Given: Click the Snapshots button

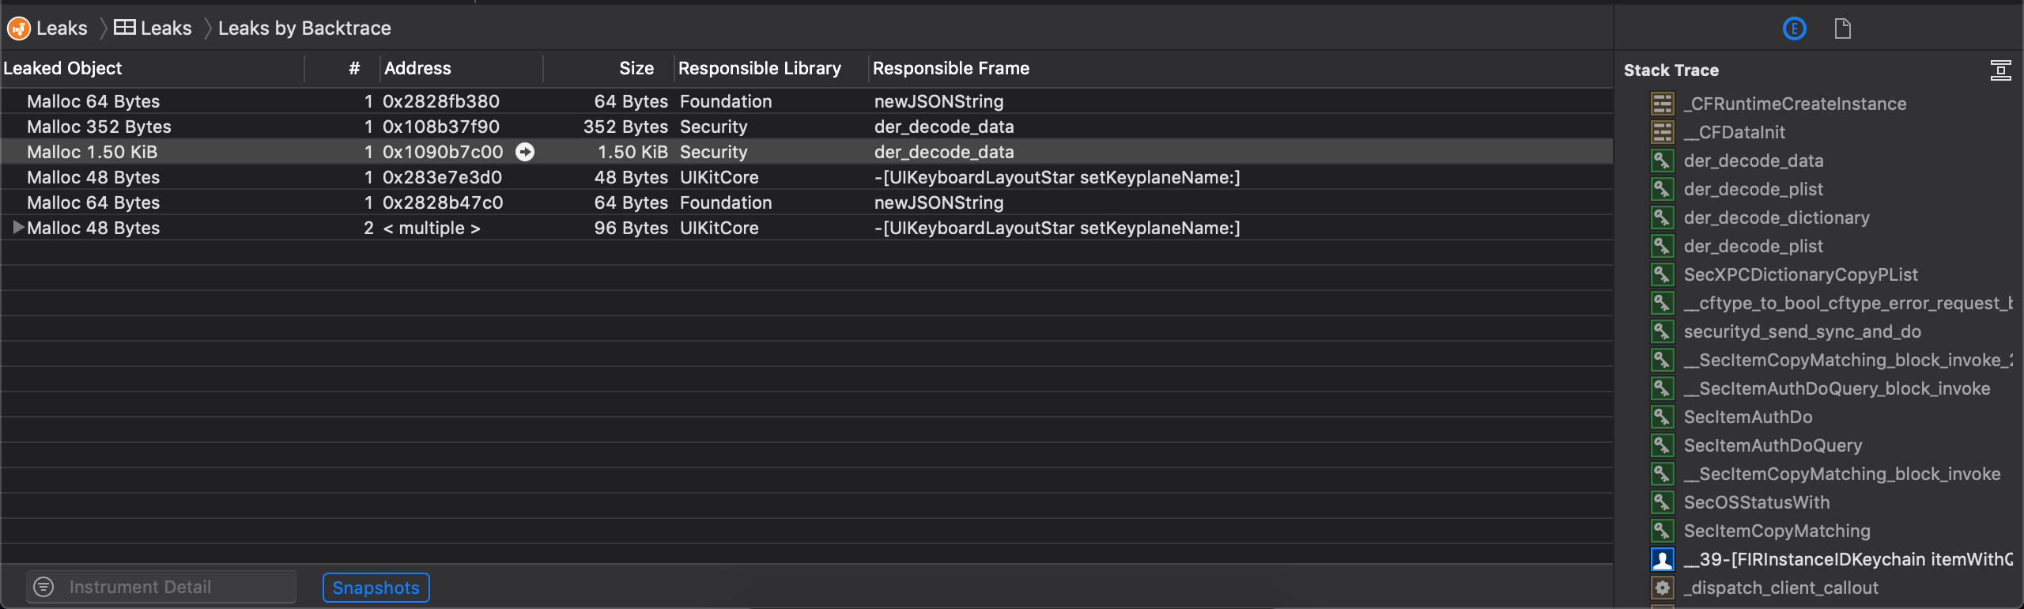Looking at the screenshot, I should coord(376,588).
